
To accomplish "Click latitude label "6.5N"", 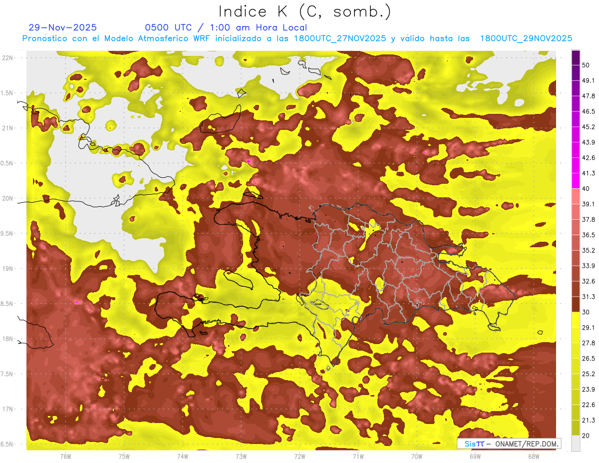I will [x=7, y=445].
